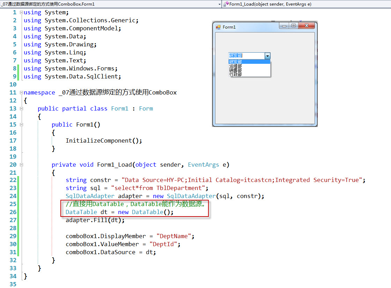Screen dimensions: 391x288
Task: Click the combo box dropdown arrow in Form1
Action: pos(267,56)
